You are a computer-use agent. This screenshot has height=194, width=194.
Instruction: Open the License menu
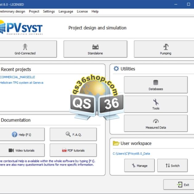point(82,11)
